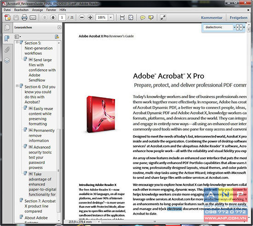The height and width of the screenshot is (226, 253).
Task: Close the document with menu bar X
Action: 248,10
